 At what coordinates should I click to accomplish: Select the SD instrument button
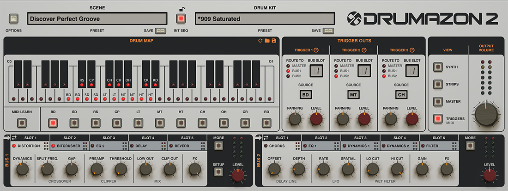click(x=74, y=123)
